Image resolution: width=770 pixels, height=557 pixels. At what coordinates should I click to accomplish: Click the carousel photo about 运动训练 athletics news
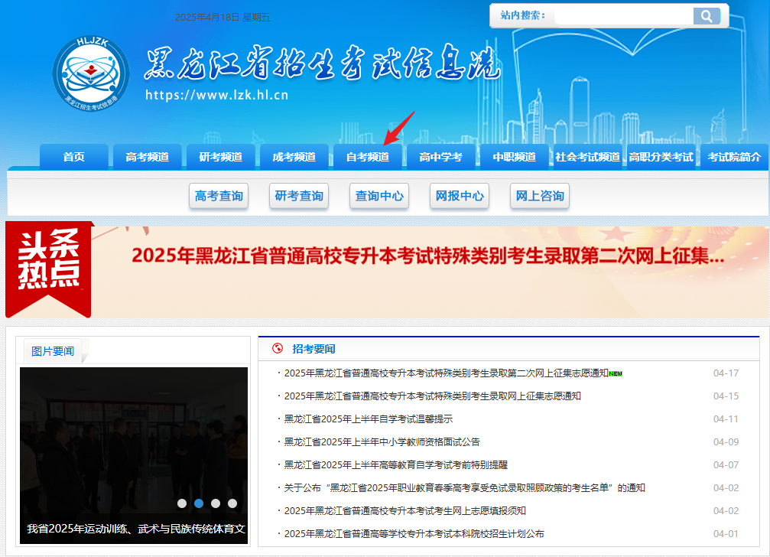coord(134,444)
